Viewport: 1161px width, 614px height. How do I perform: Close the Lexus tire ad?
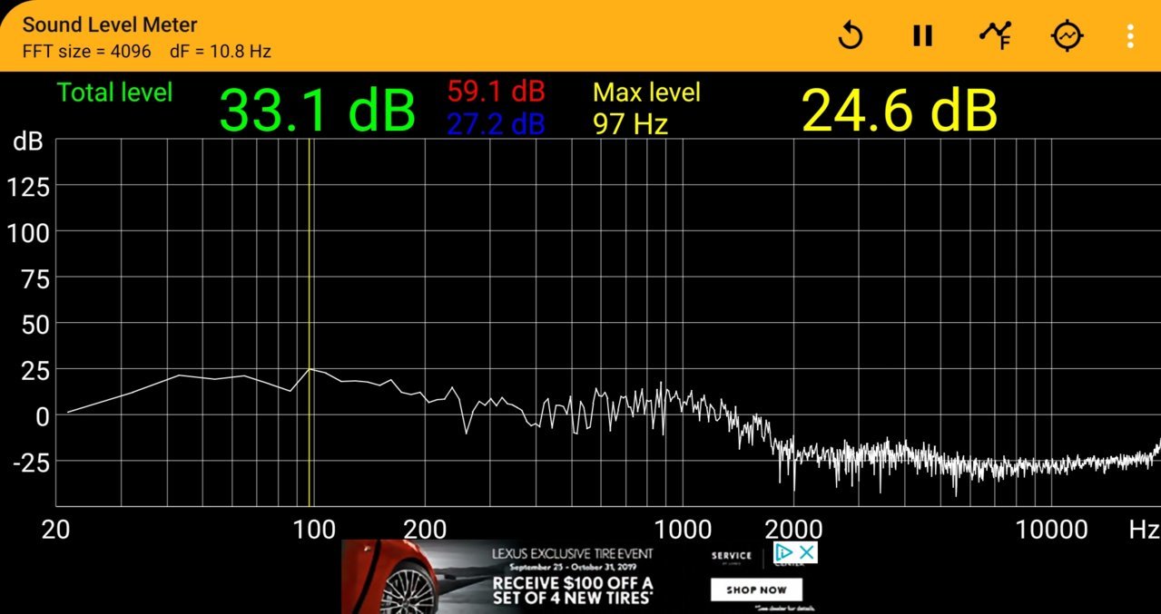807,551
